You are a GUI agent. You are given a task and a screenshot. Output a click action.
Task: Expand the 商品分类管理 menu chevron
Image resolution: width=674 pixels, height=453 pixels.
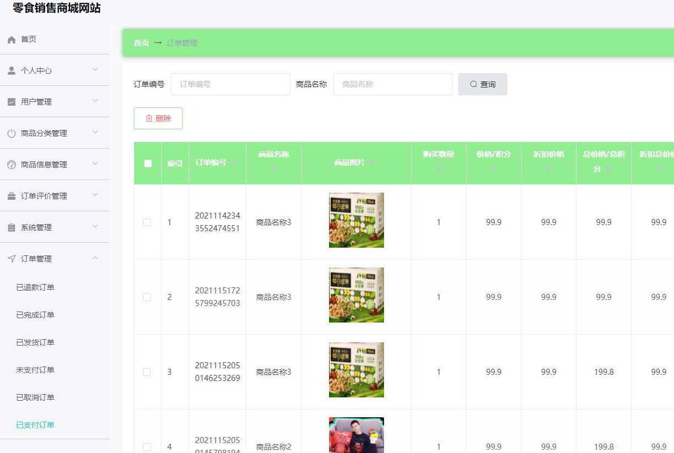(x=95, y=132)
